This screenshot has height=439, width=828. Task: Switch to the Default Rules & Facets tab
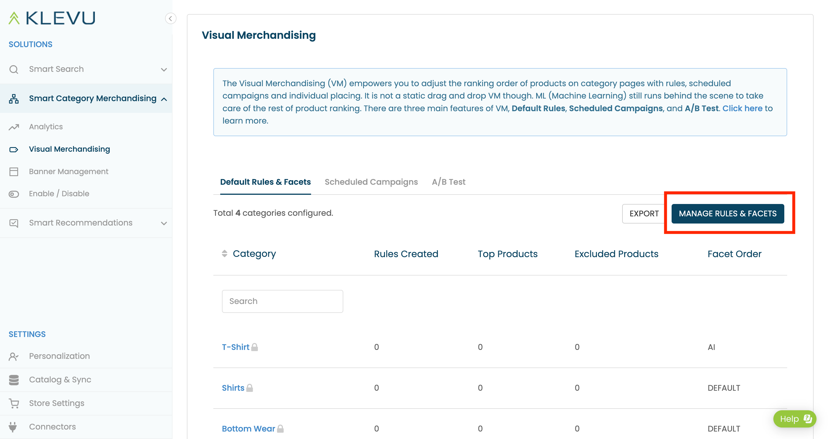tap(265, 182)
